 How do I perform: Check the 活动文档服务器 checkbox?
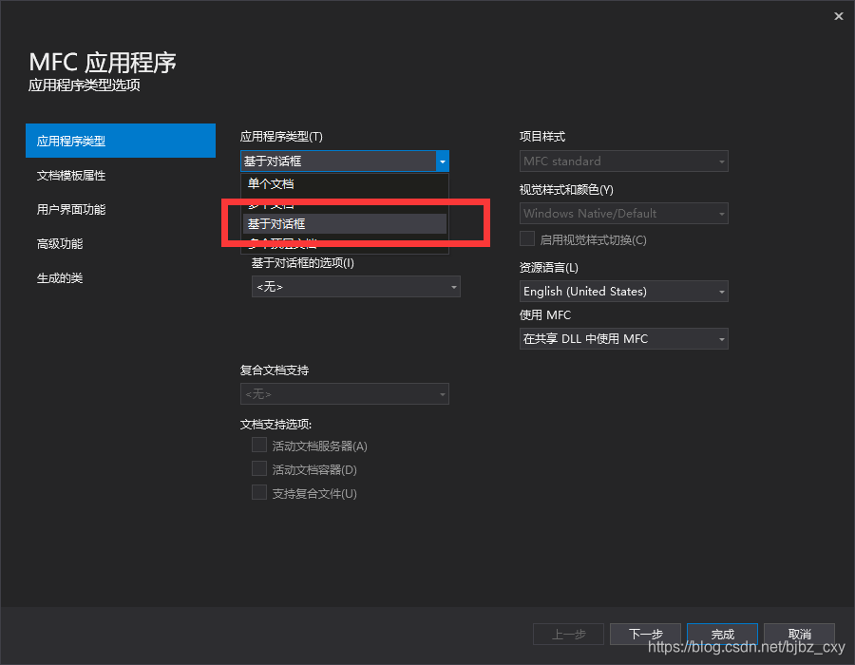point(258,445)
